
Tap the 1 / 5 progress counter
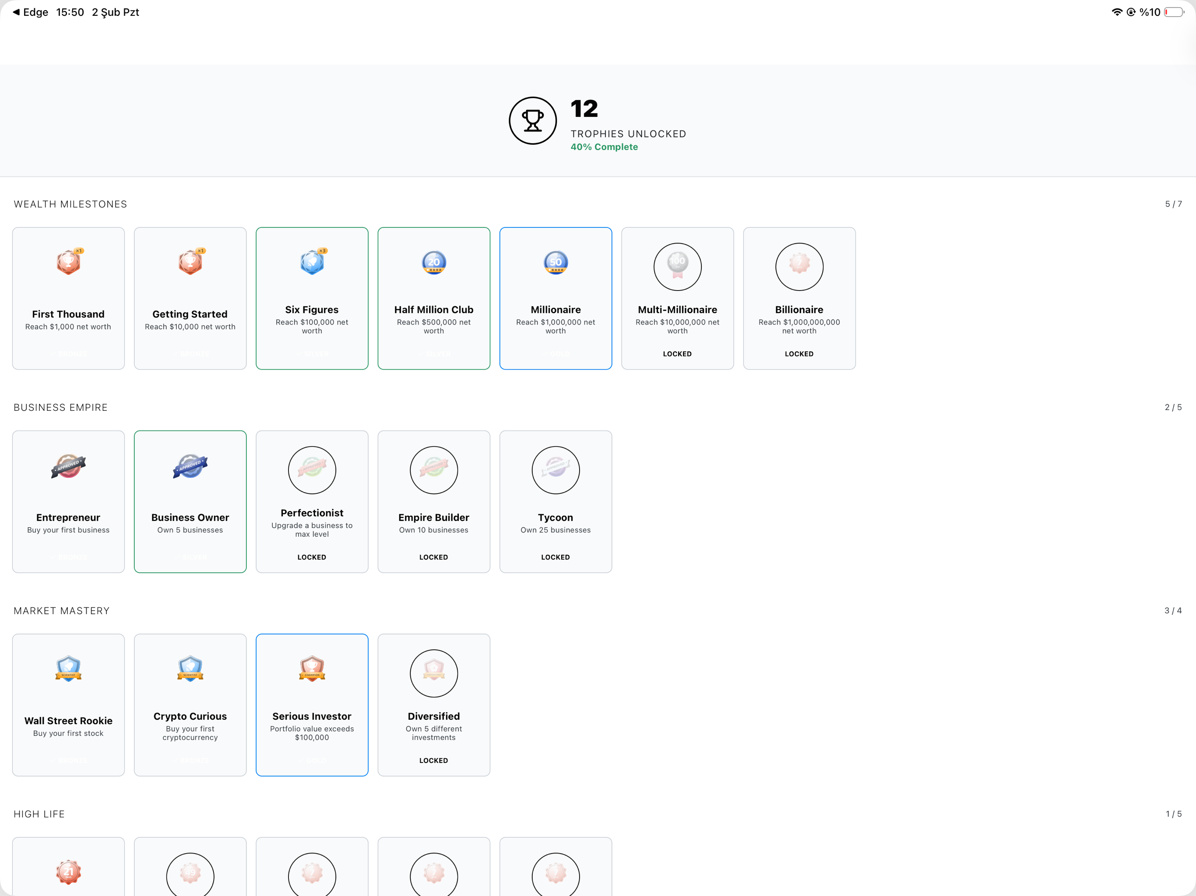click(x=1174, y=813)
